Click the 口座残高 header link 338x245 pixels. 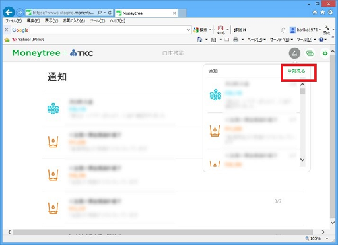point(173,53)
